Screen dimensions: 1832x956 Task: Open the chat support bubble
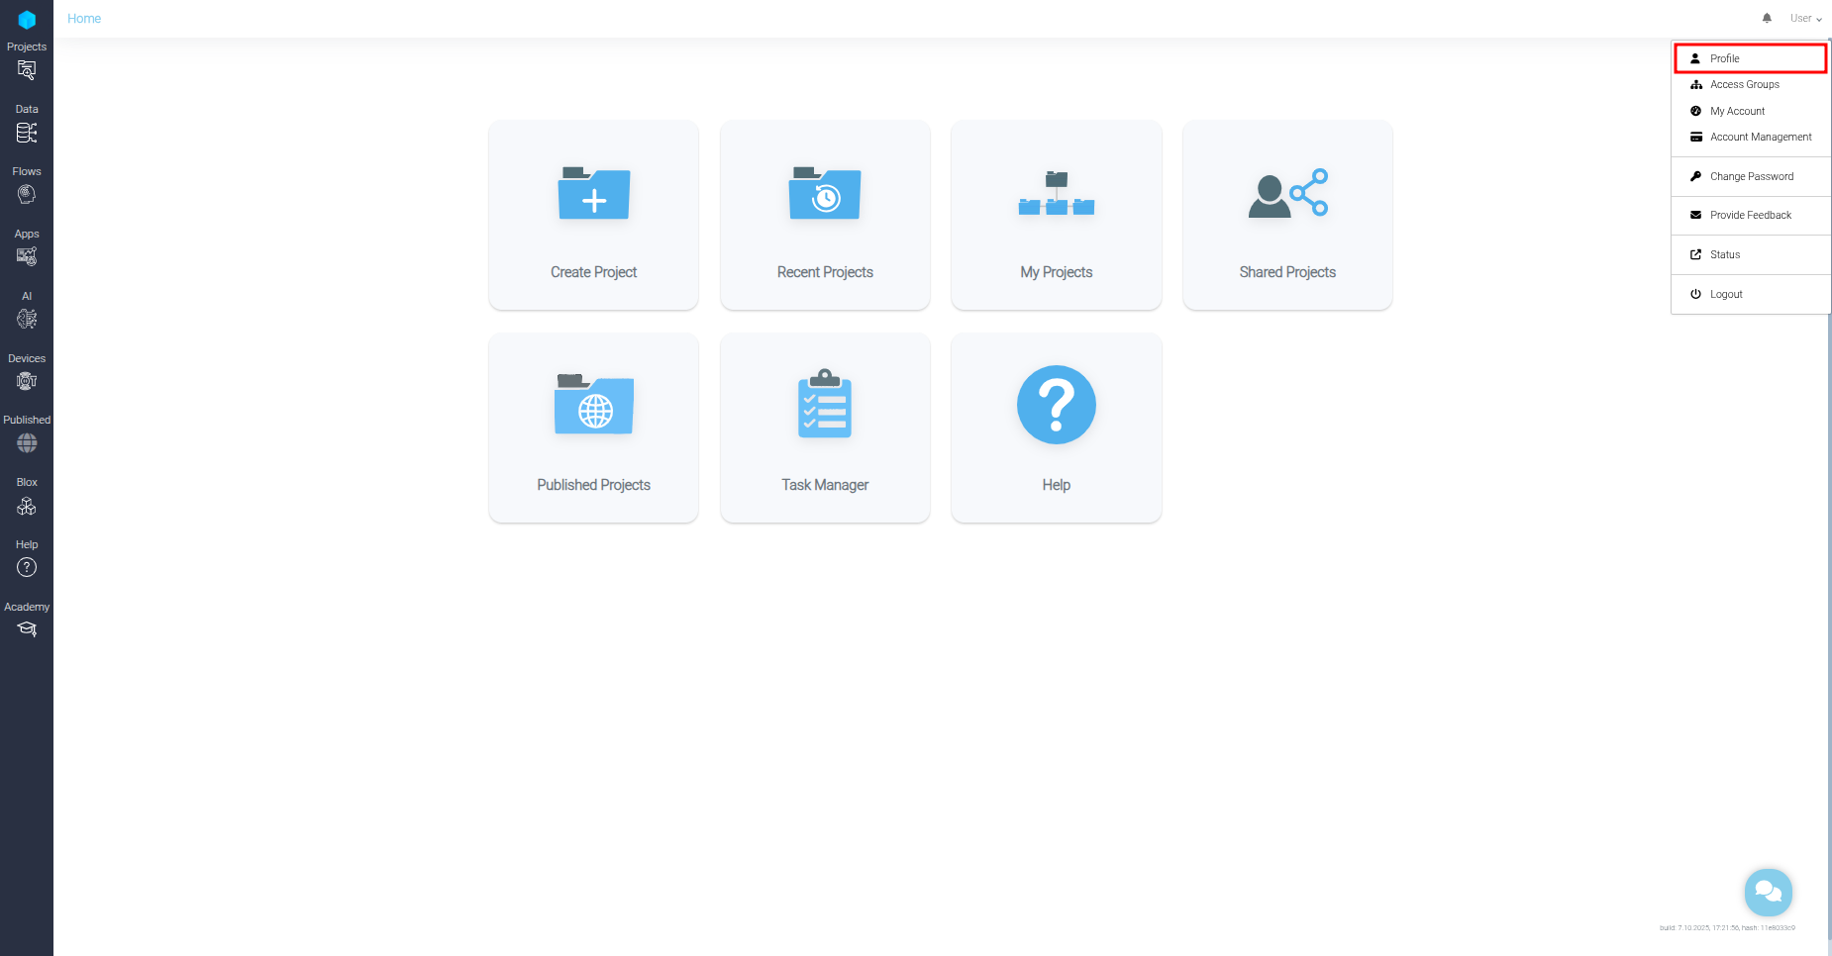pyautogui.click(x=1769, y=892)
